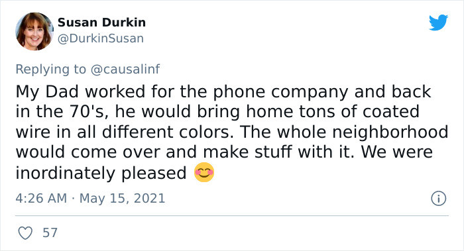Click the blushing smiley emoji
Image resolution: width=464 pixels, height=251 pixels.
pyautogui.click(x=204, y=172)
